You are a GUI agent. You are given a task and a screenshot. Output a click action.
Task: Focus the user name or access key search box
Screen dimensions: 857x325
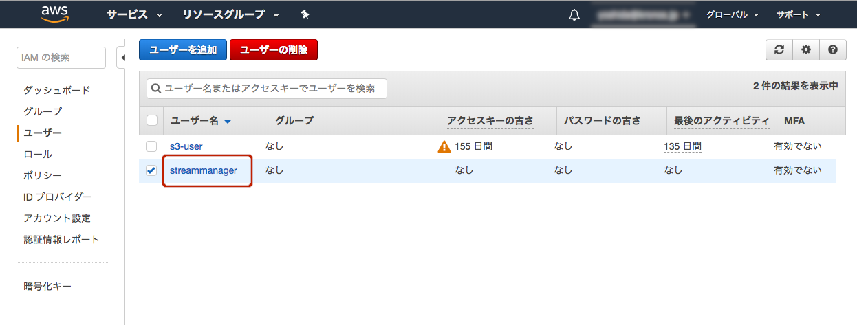point(267,89)
